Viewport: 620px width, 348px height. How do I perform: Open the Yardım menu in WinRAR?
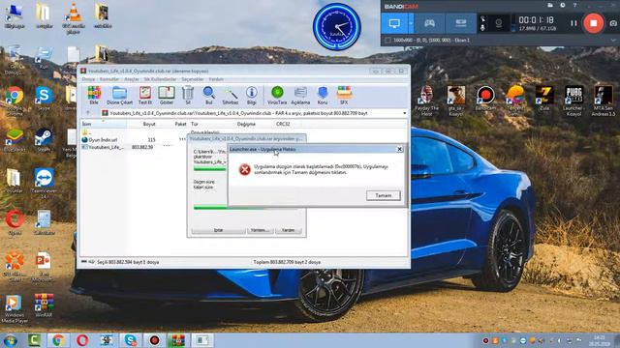(x=216, y=79)
